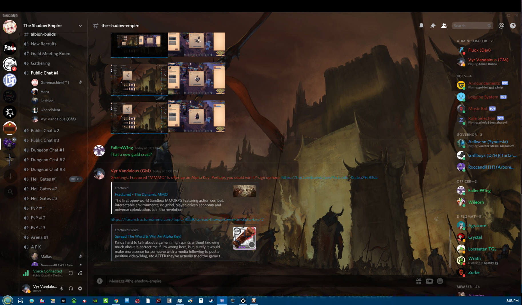Toggle the microphone mute button
This screenshot has height=305, width=522.
click(62, 288)
